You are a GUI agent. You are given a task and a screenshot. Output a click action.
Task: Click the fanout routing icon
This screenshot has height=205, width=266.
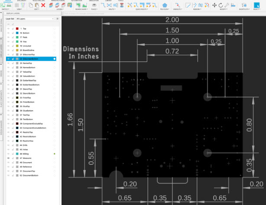(116, 5)
